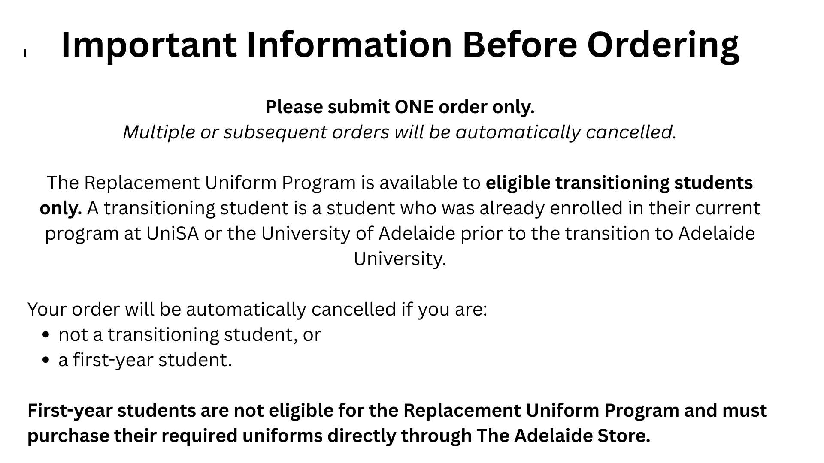This screenshot has height=463, width=824.
Task: Click the 'a first-year student.' list item
Action: point(145,360)
